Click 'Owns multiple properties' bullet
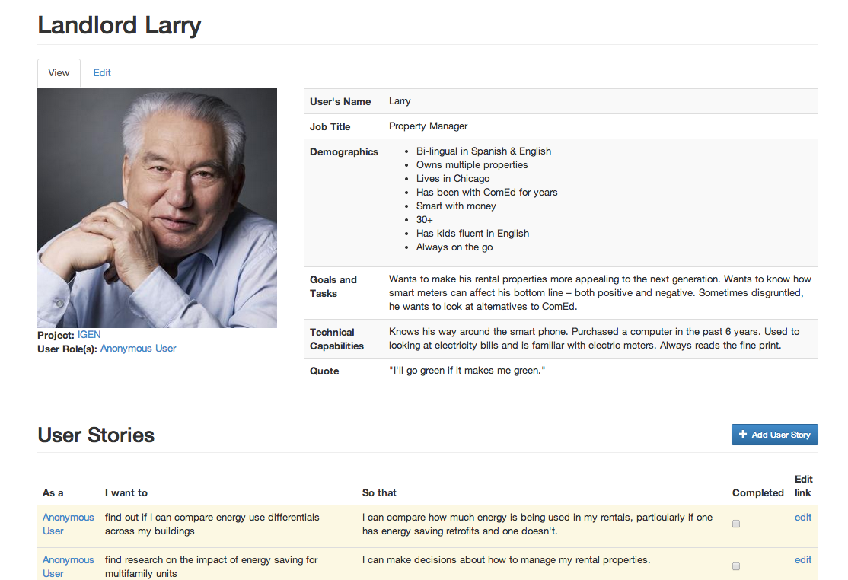This screenshot has height=580, width=848. click(472, 165)
